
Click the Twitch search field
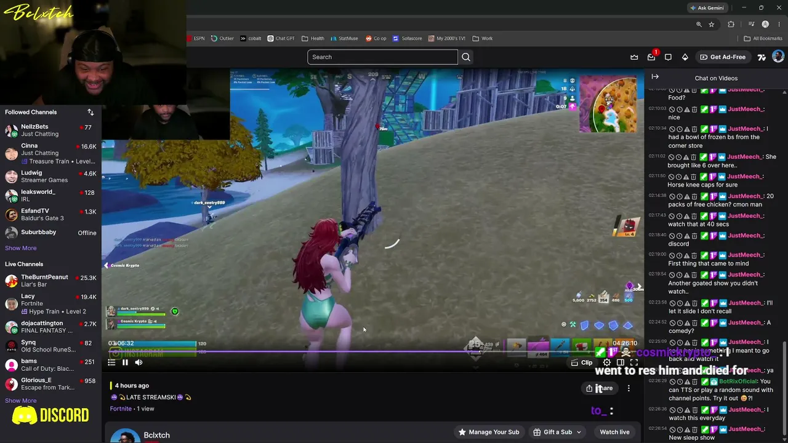coord(382,57)
